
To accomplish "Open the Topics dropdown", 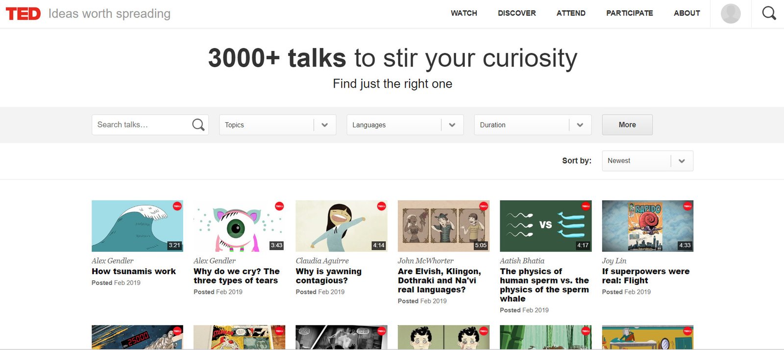I will [x=277, y=125].
